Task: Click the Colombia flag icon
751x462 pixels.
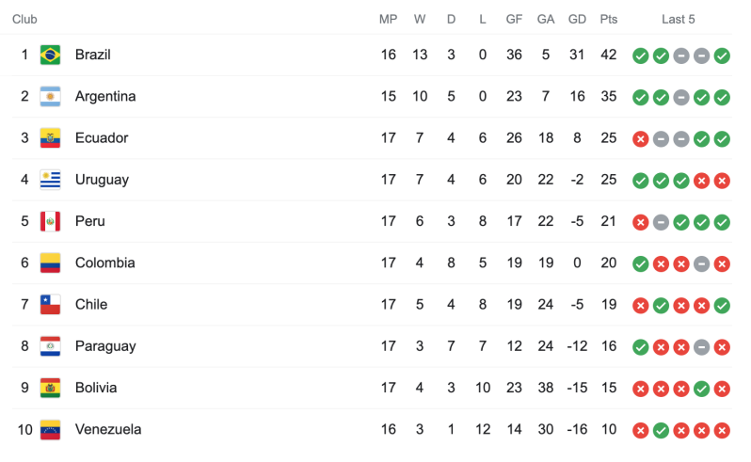Action: pyautogui.click(x=50, y=263)
